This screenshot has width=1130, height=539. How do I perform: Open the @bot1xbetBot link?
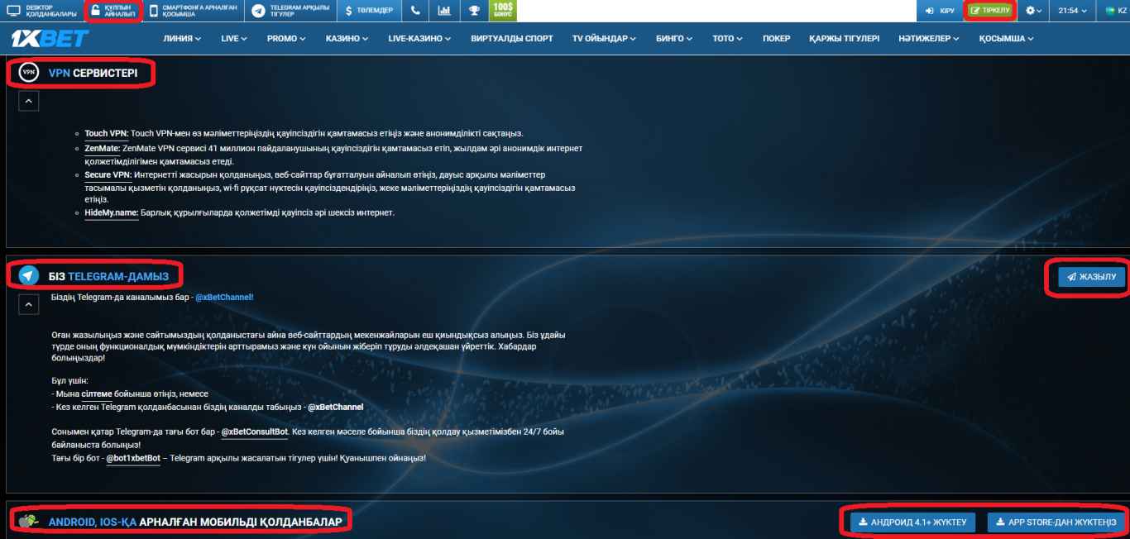[133, 457]
